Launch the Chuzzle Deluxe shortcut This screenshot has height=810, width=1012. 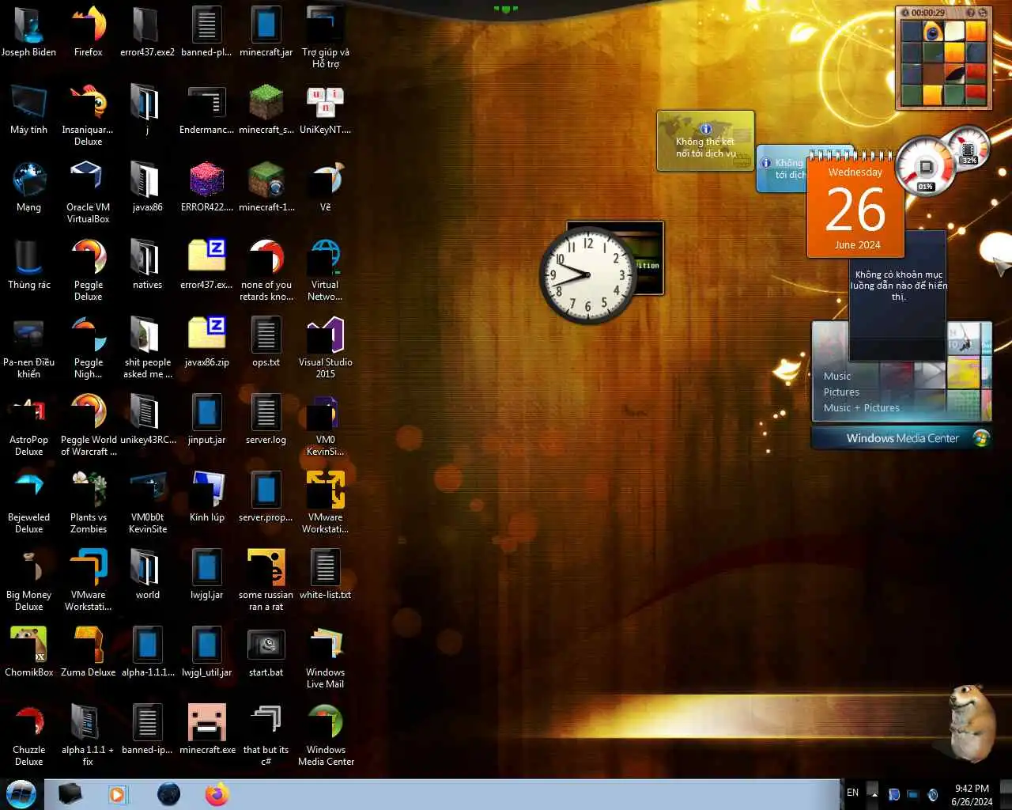point(28,735)
